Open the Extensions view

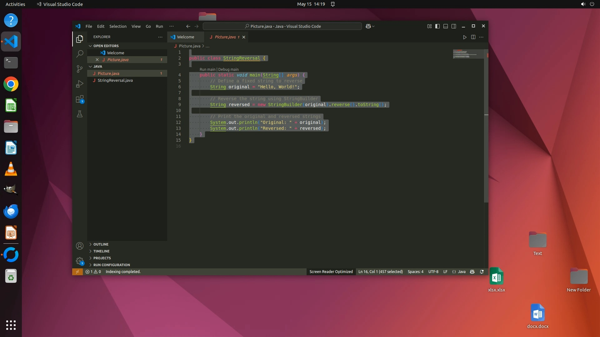pyautogui.click(x=80, y=99)
